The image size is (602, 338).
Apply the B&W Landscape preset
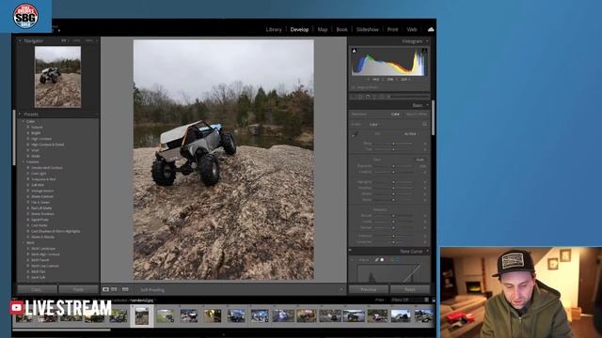point(43,249)
